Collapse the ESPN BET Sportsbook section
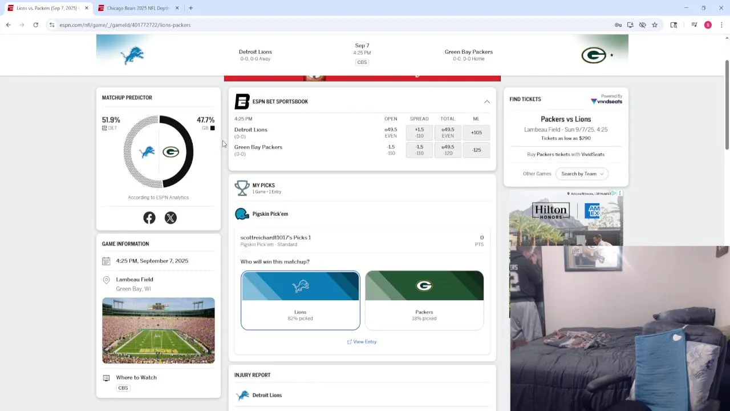 (487, 102)
